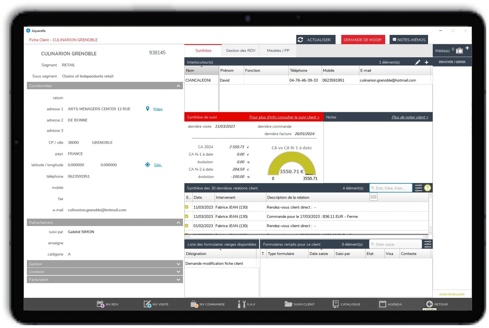Click the E-mail column header

coord(395,71)
